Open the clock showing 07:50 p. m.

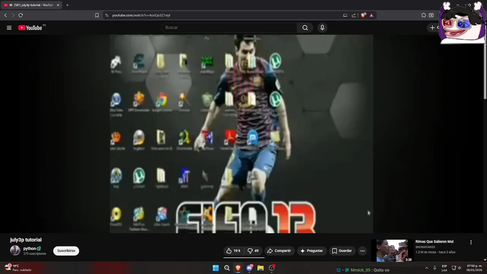click(x=474, y=268)
